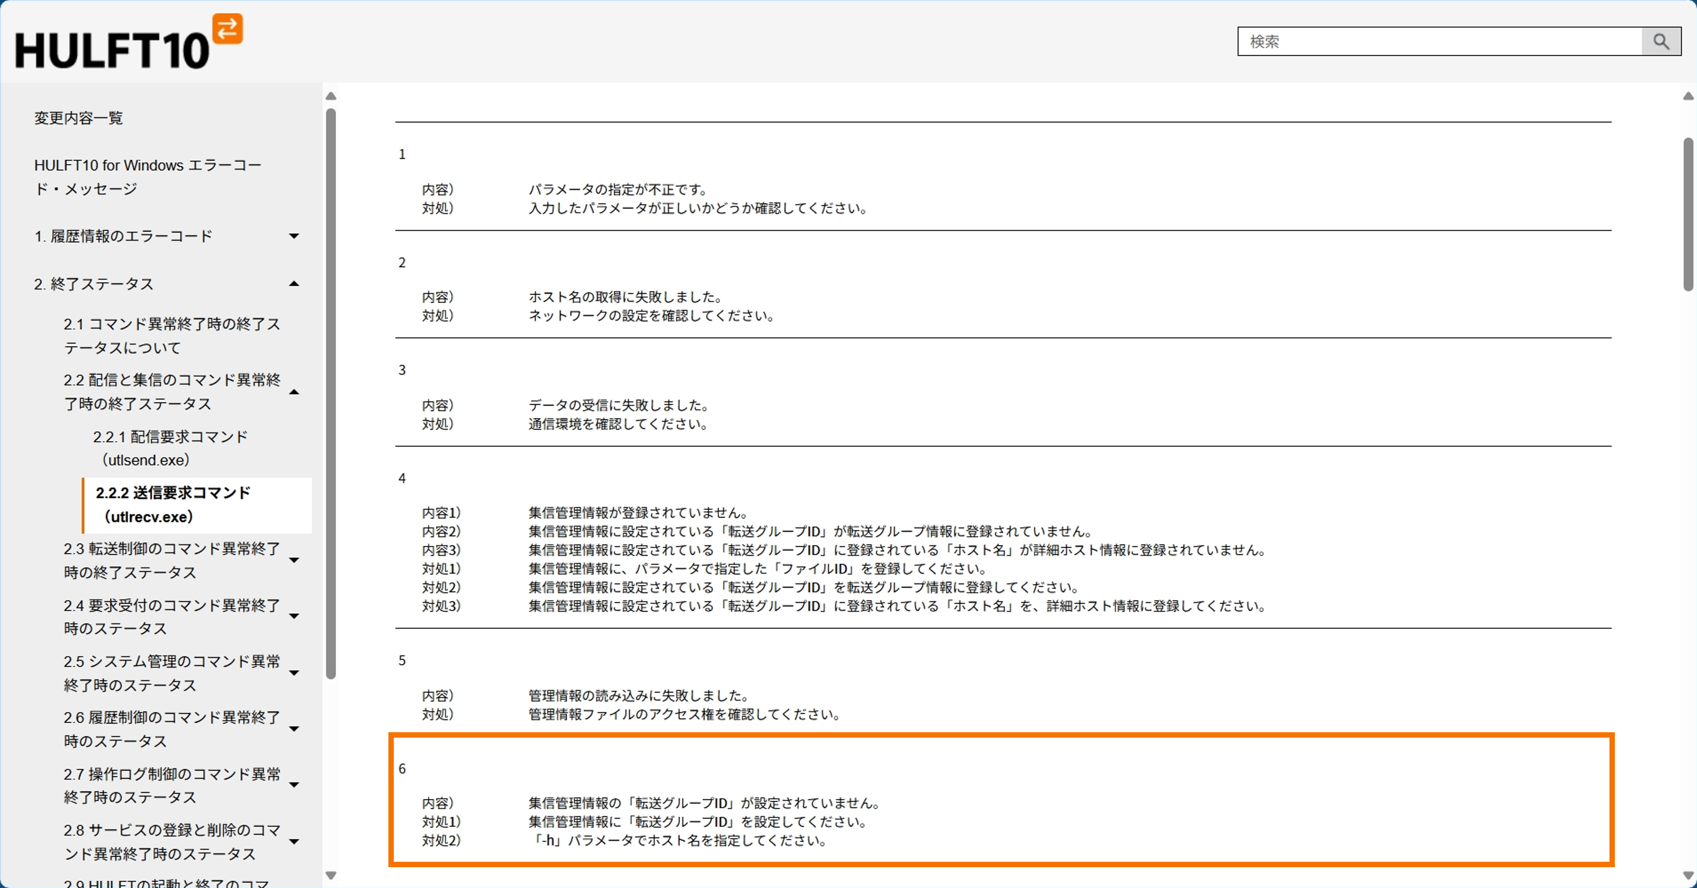Image resolution: width=1697 pixels, height=888 pixels.
Task: Click main content vertical scrollbar thumb
Action: tap(1688, 214)
